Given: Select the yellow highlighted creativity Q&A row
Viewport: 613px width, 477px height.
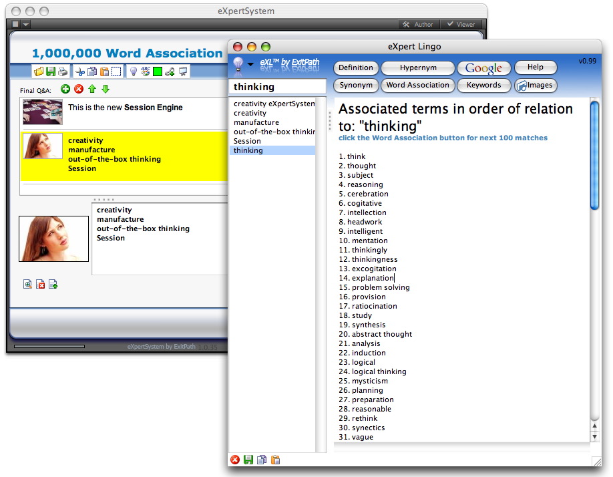Looking at the screenshot, I should tap(124, 156).
